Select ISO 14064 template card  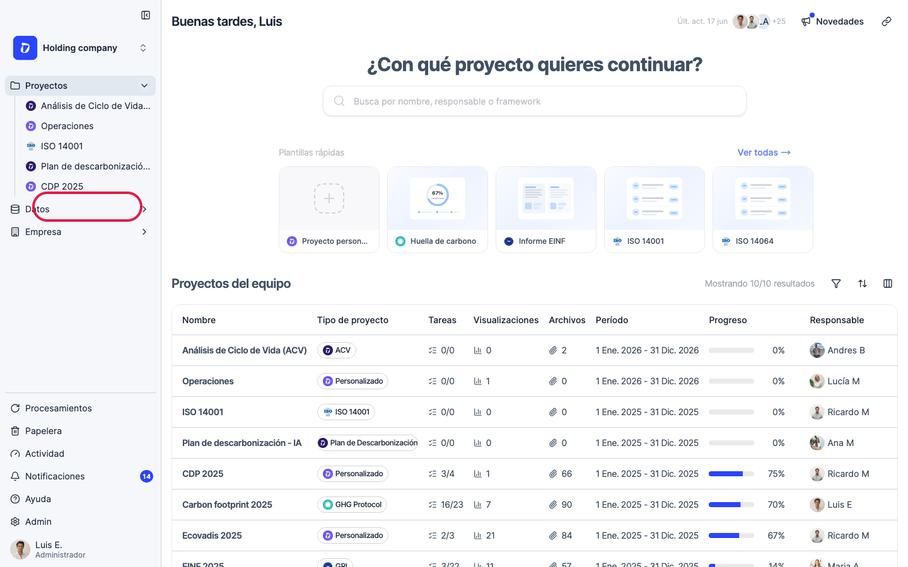(x=763, y=210)
